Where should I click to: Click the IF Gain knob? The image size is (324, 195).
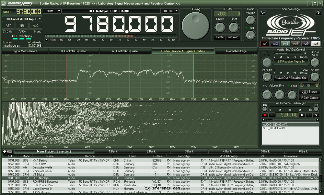(x=267, y=63)
